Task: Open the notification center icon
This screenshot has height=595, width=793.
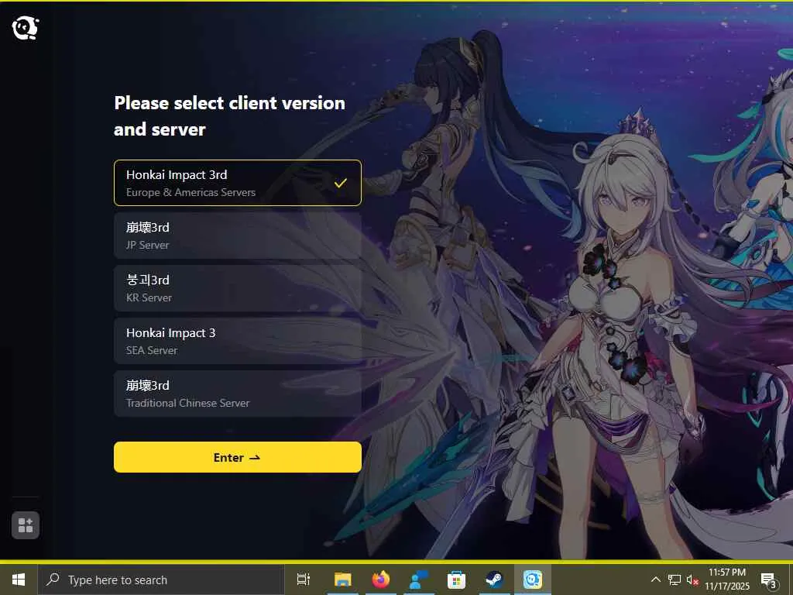Action: click(769, 580)
